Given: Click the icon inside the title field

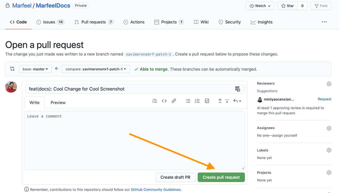Looking at the screenshot, I should (x=237, y=89).
